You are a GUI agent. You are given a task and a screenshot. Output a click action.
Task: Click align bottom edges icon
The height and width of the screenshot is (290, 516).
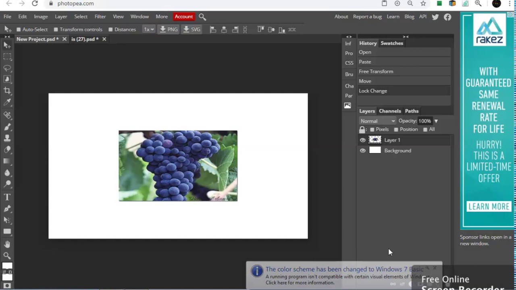point(282,29)
